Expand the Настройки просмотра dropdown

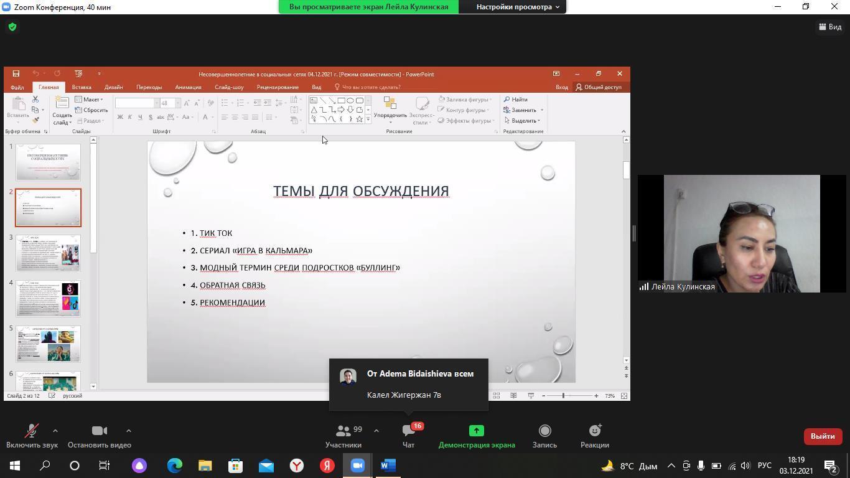(518, 7)
